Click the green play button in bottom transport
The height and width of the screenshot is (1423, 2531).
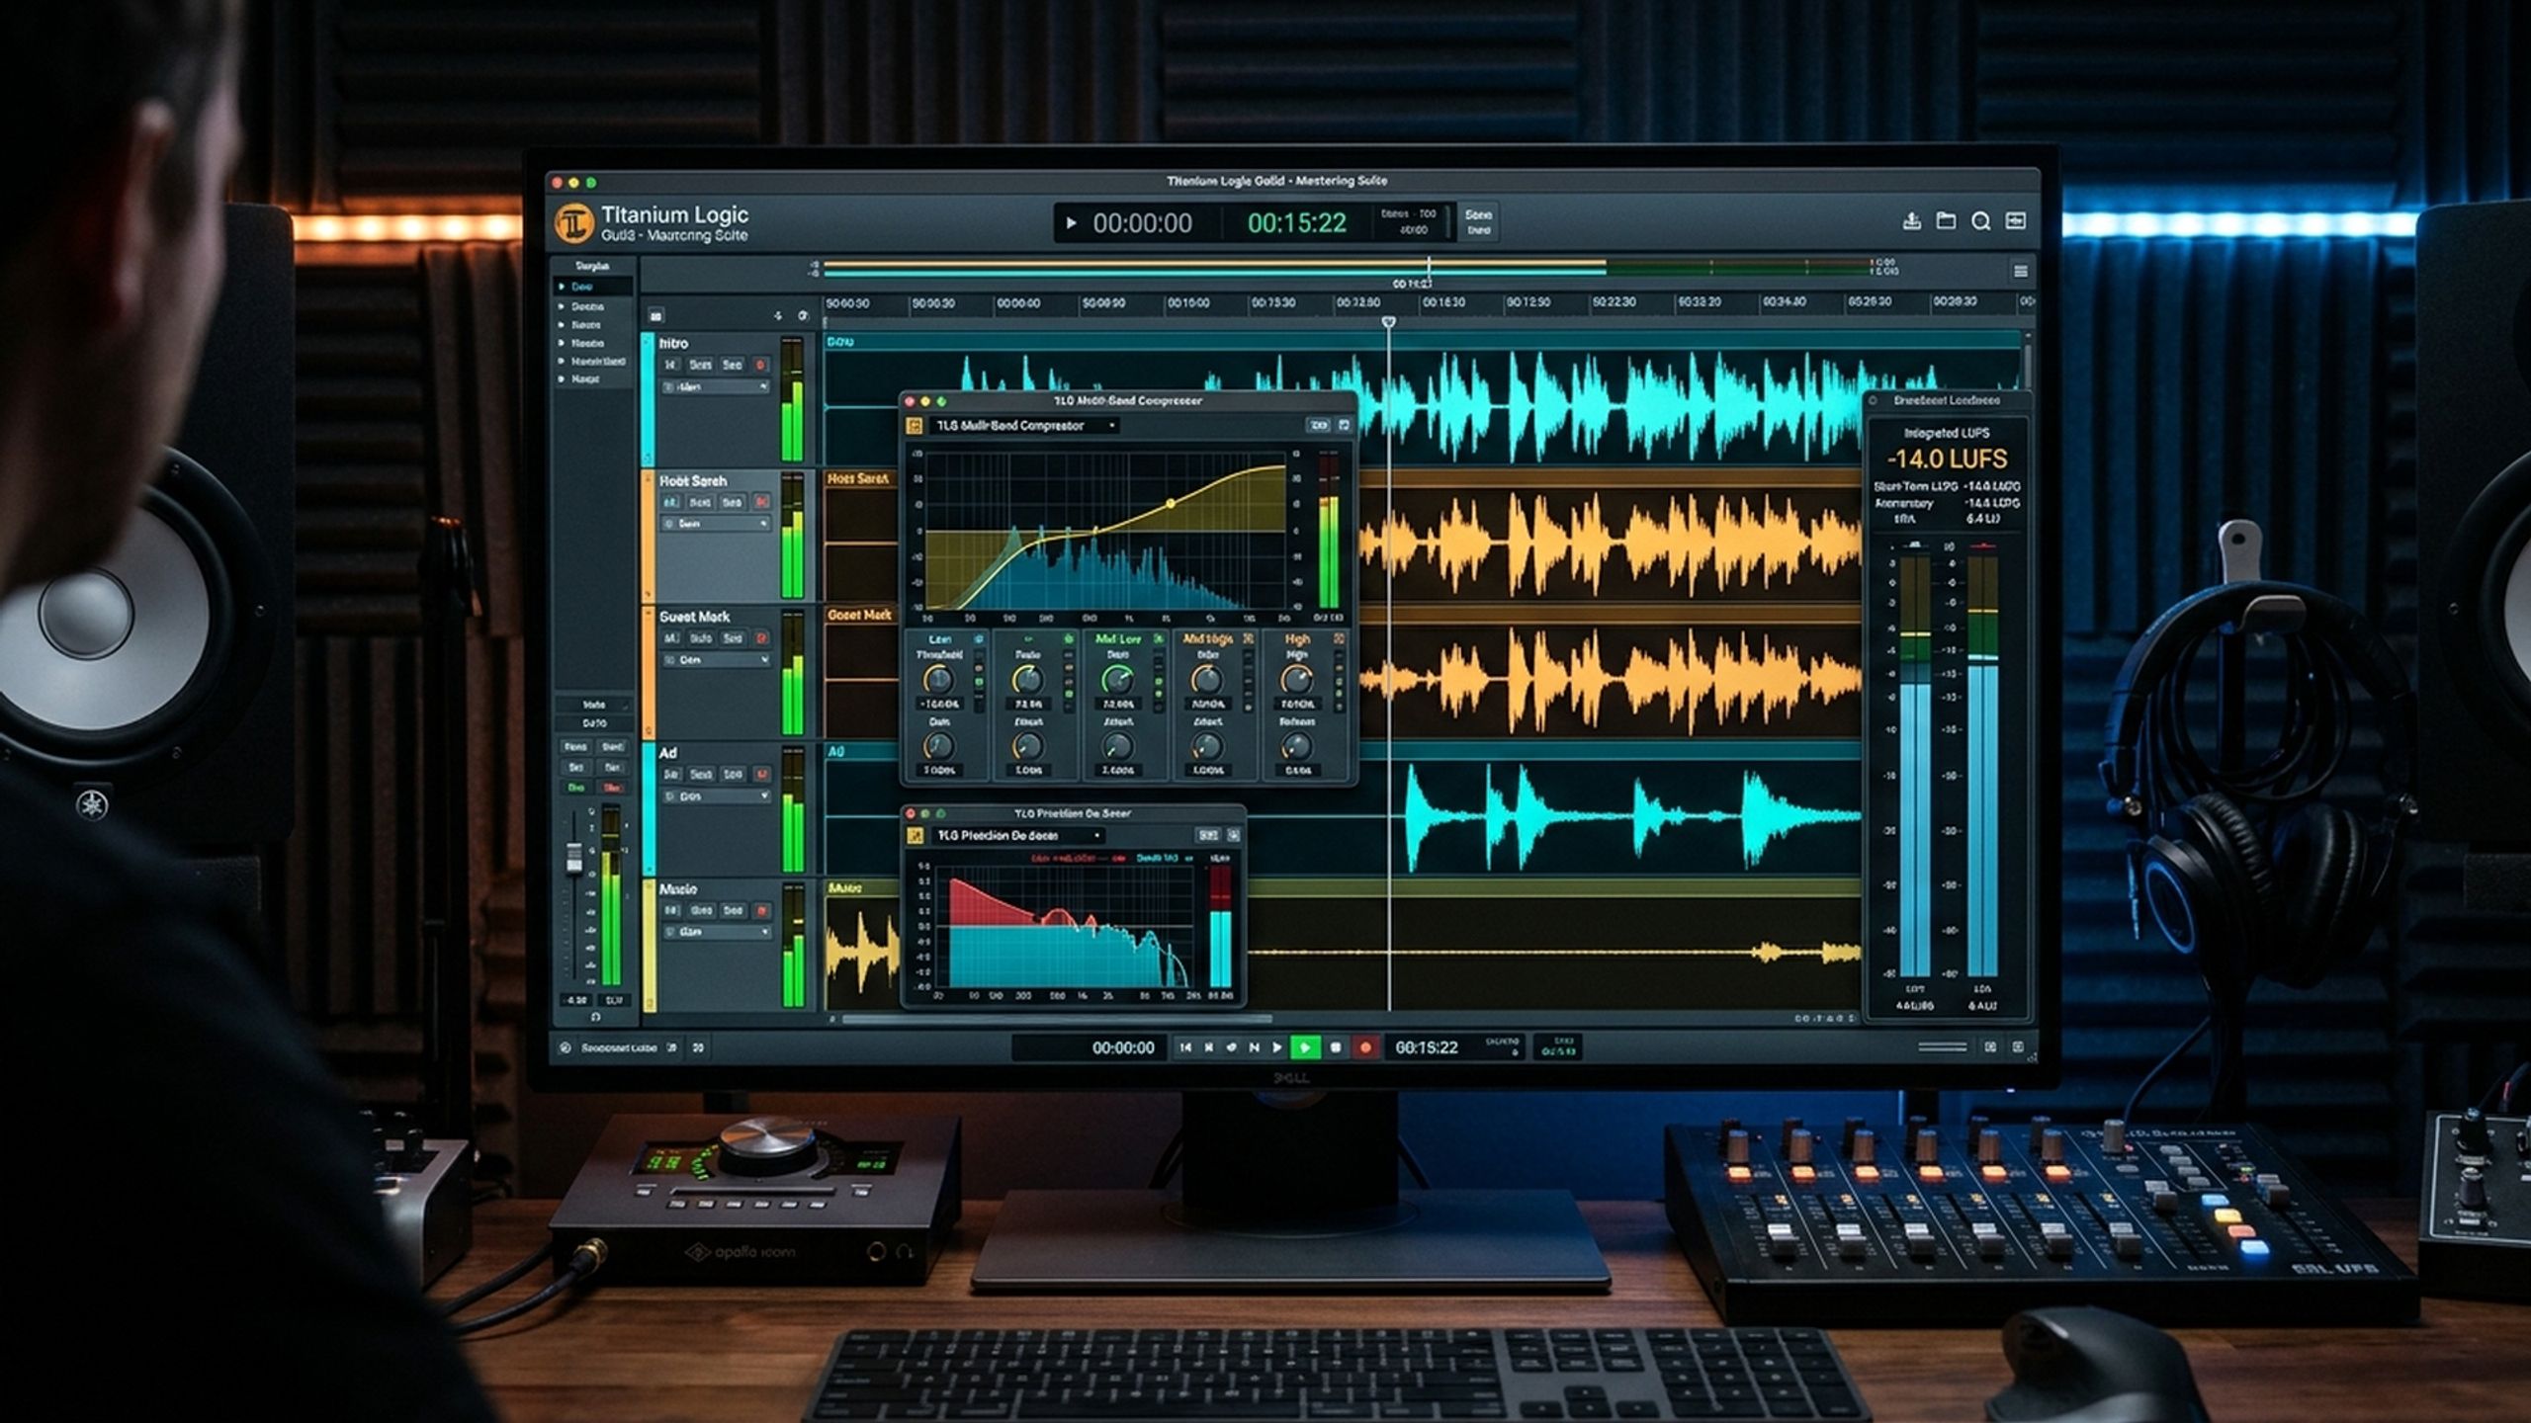[1305, 1047]
